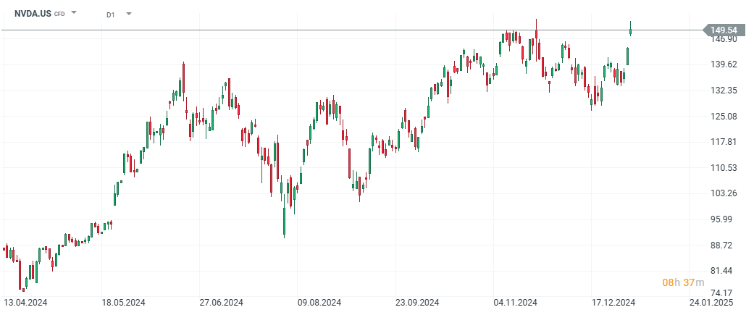This screenshot has height=315, width=754.
Task: Click the 04.11.2024 date axis label
Action: [515, 303]
